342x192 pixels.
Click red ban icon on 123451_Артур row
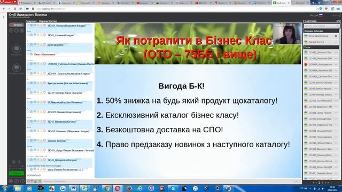coord(44,150)
